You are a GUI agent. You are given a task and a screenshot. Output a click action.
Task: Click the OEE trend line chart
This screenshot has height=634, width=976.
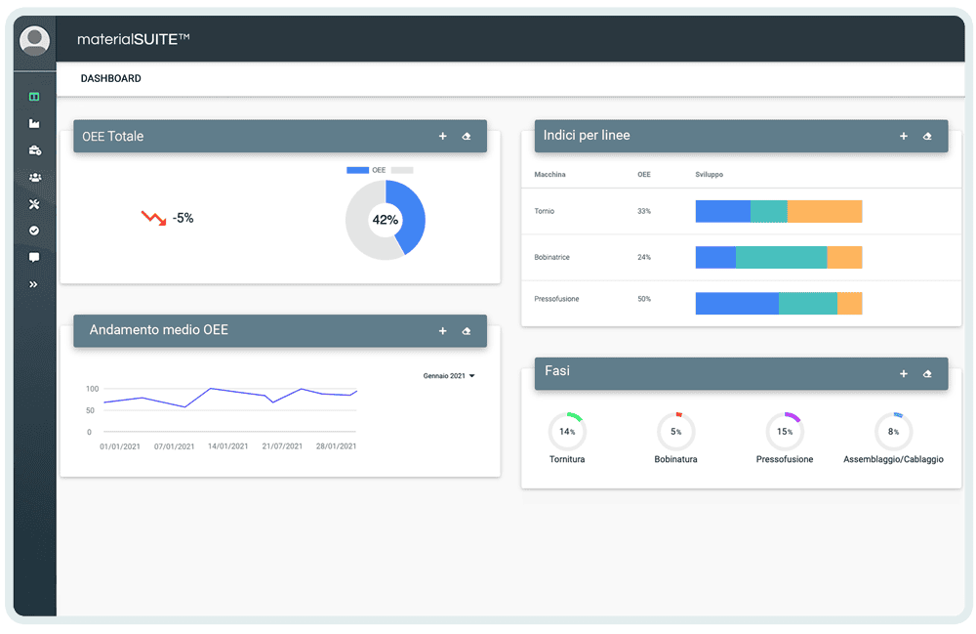[230, 399]
